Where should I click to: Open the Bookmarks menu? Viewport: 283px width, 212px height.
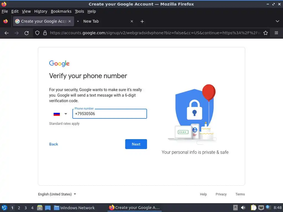61,11
